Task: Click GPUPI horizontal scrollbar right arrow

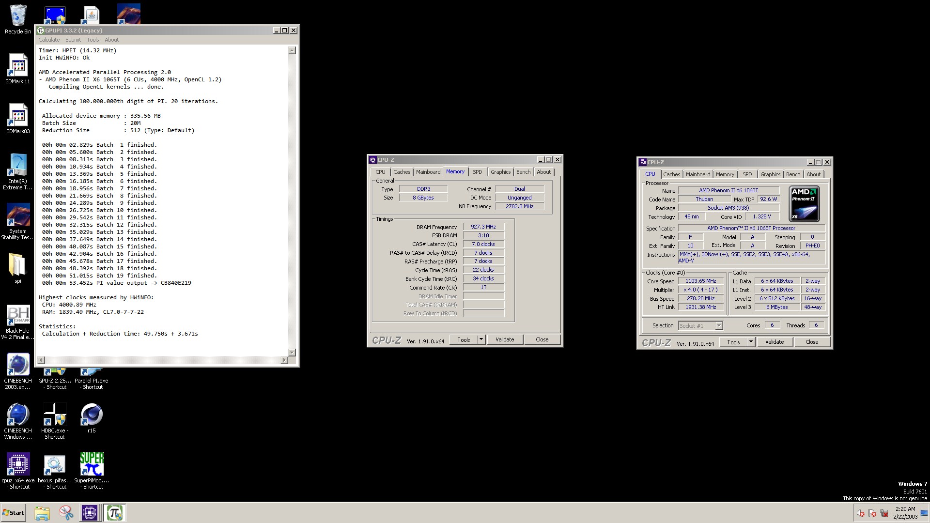Action: click(284, 360)
